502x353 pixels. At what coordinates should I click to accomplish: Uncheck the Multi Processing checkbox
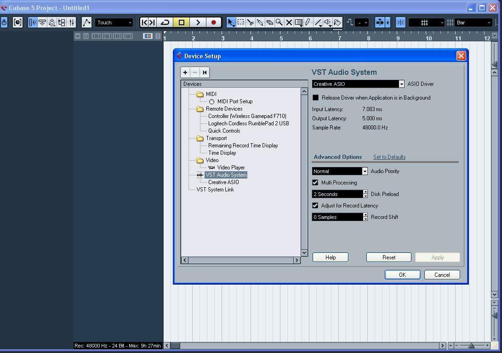tap(315, 183)
